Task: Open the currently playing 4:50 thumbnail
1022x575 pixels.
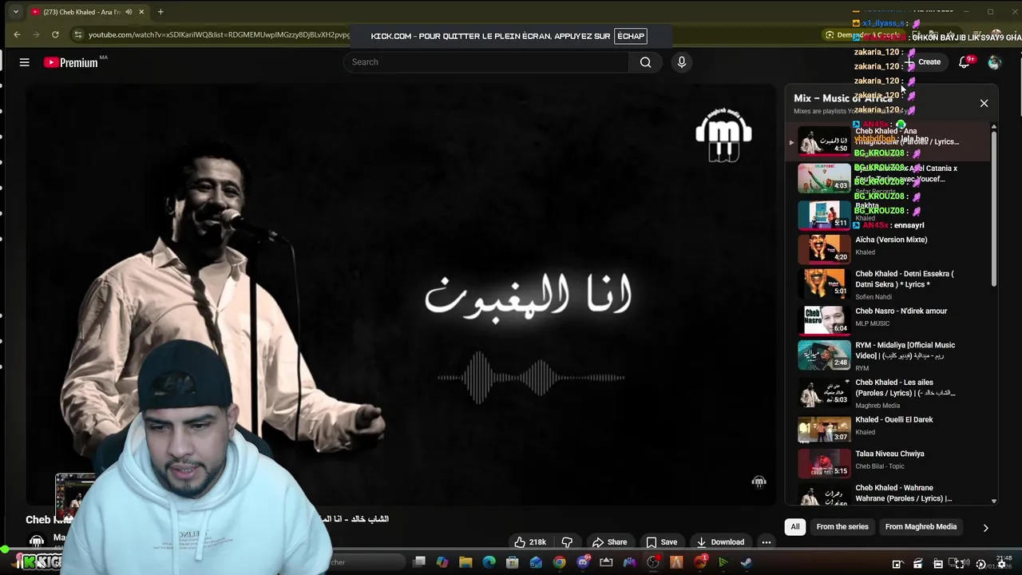Action: pos(824,141)
